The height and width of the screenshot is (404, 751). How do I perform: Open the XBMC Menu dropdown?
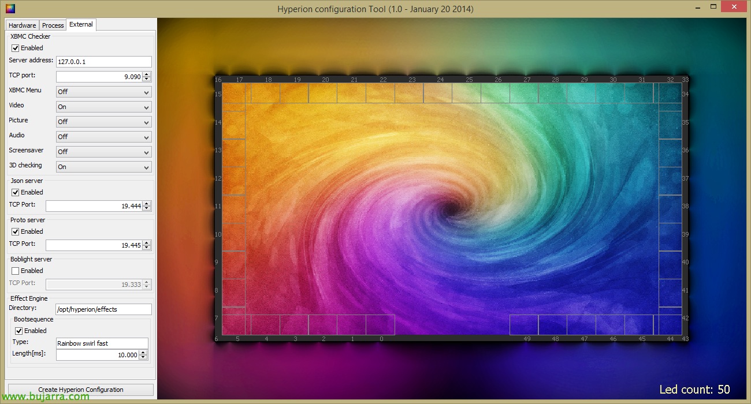click(x=104, y=92)
